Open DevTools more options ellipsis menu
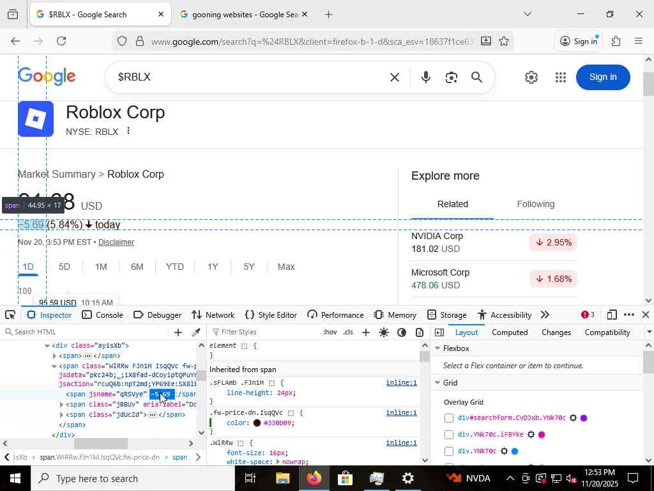Viewport: 654px width, 491px height. click(x=629, y=315)
